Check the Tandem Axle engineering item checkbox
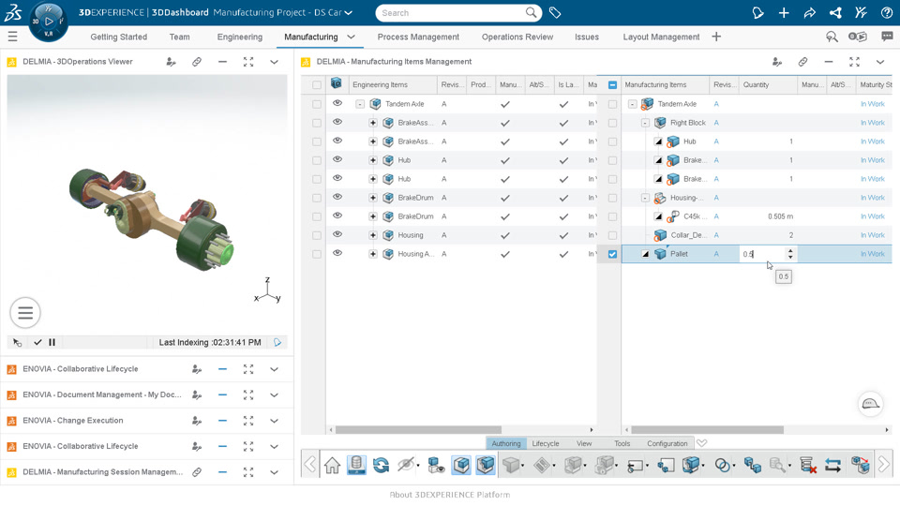Viewport: 900px width, 506px height. (x=316, y=104)
